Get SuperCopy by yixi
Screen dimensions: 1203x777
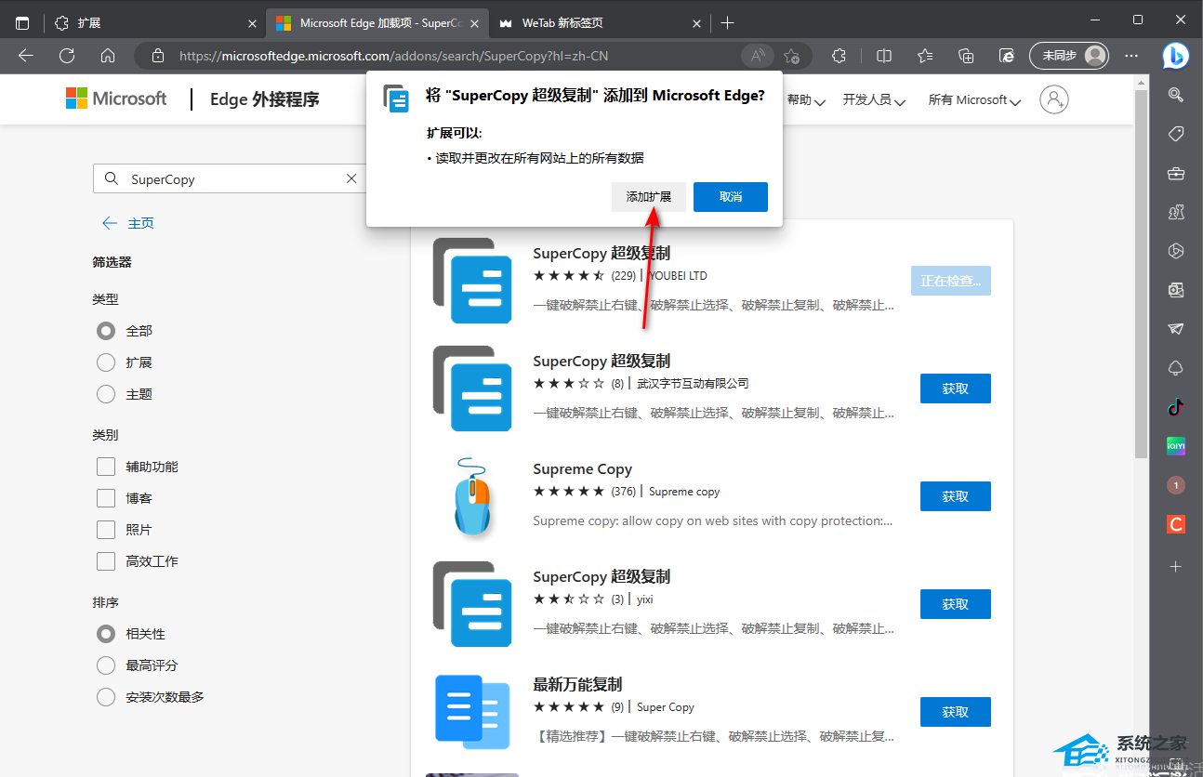(x=956, y=604)
